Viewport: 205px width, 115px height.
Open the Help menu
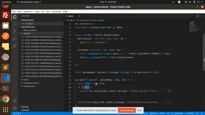[65, 11]
